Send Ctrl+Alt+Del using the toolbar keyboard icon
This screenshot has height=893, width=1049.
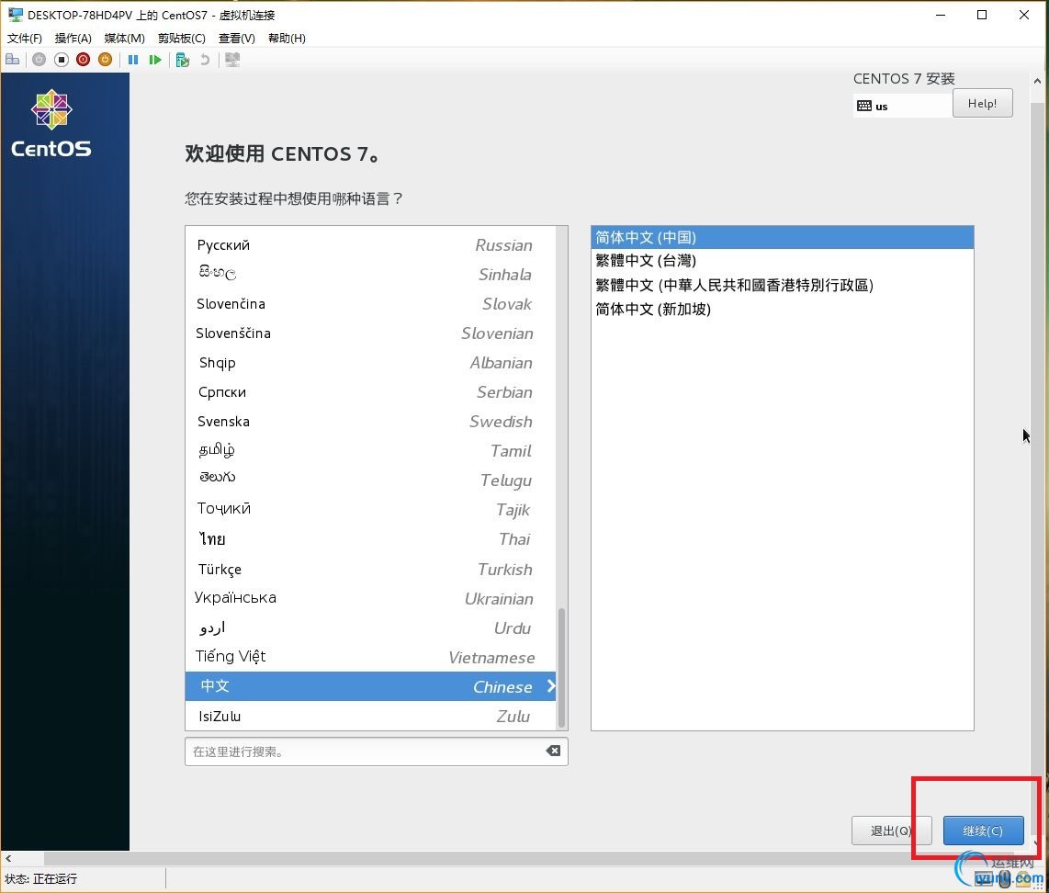click(13, 60)
